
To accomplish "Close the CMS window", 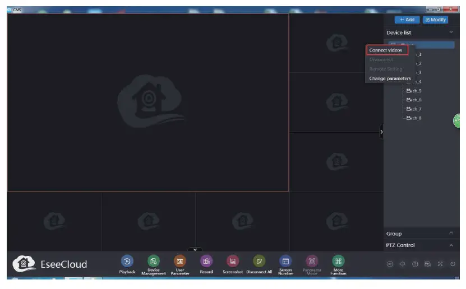I will click(x=450, y=10).
